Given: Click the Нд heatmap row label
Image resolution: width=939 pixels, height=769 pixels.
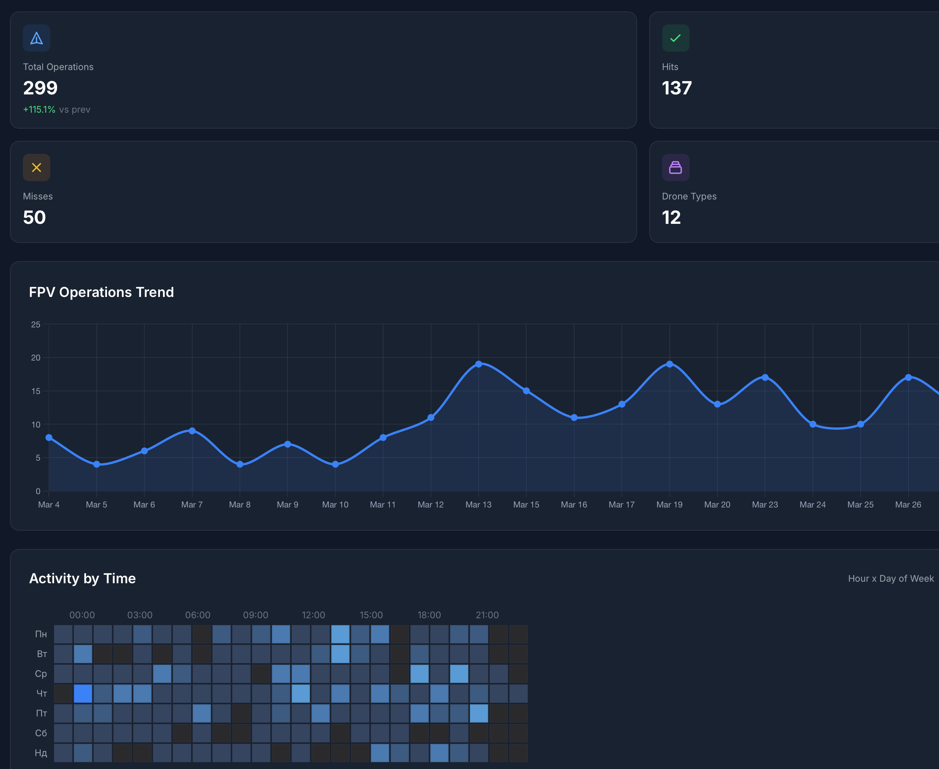Looking at the screenshot, I should [x=41, y=753].
